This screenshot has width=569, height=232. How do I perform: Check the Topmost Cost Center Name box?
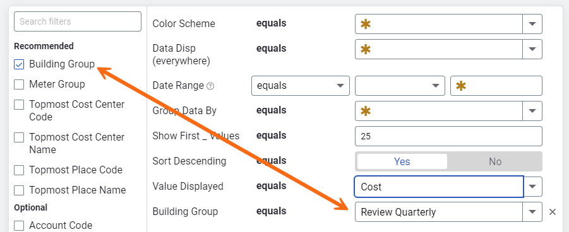tap(19, 137)
